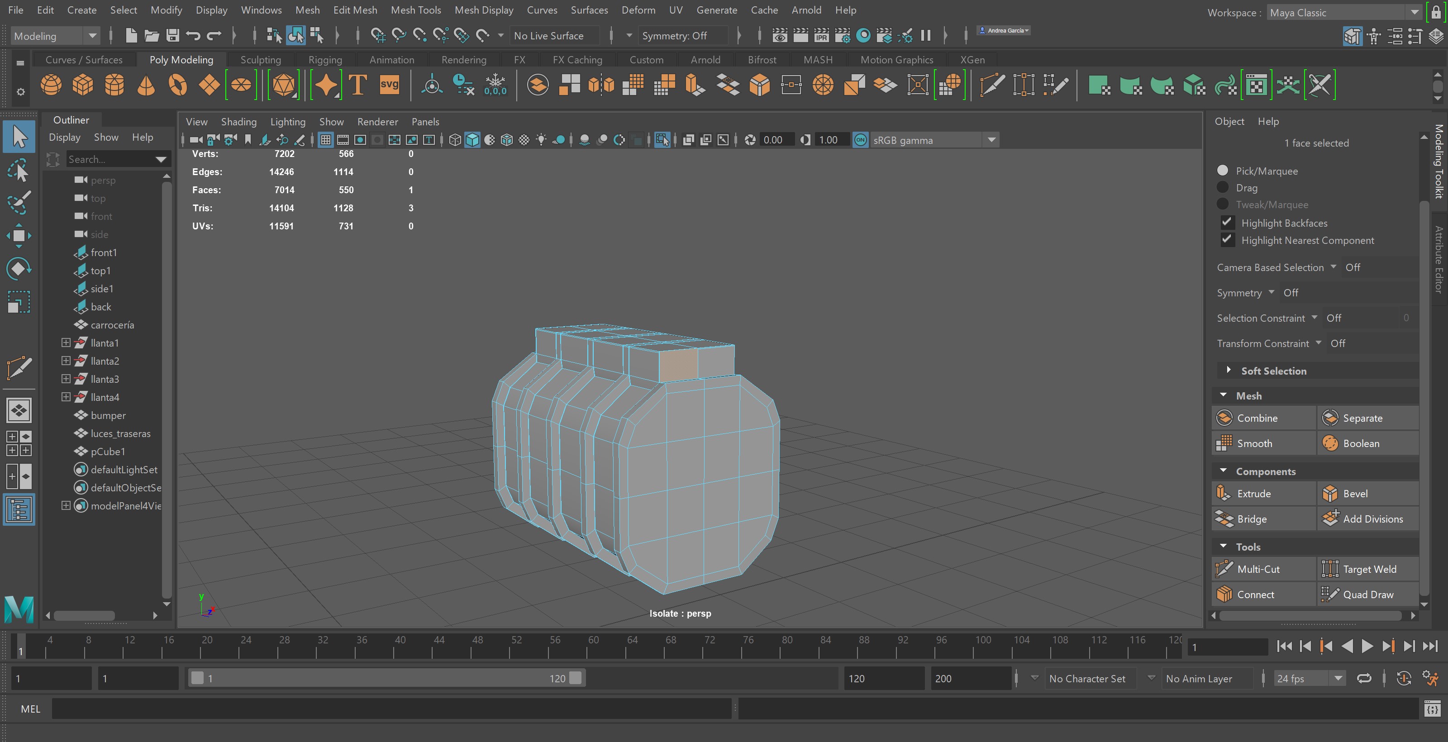Open the sRGB gamma dropdown in viewport
The height and width of the screenshot is (742, 1448).
click(991, 140)
